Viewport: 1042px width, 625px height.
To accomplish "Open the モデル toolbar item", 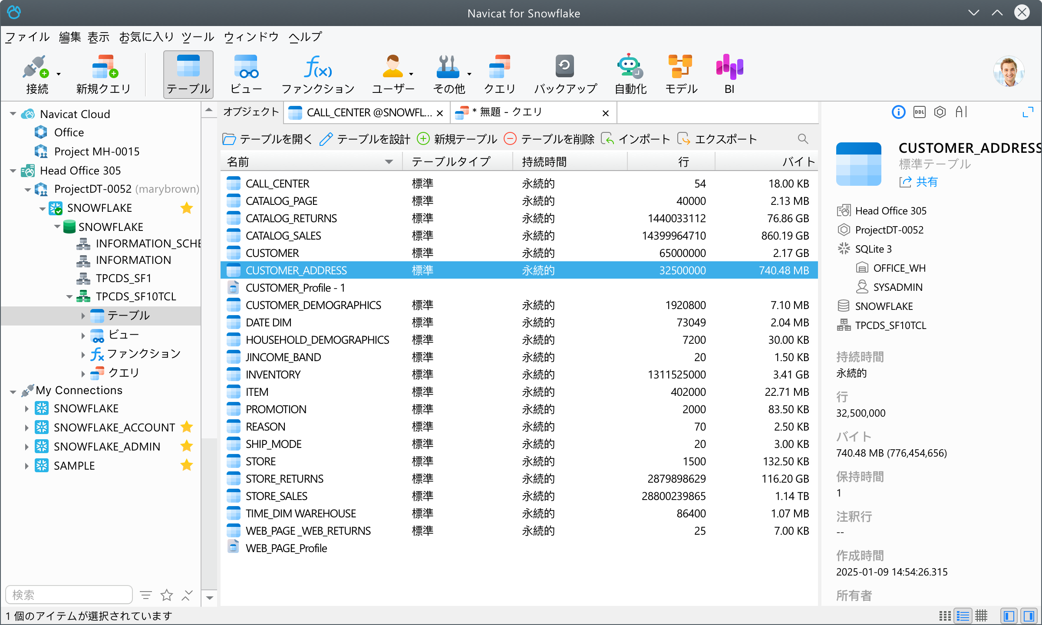I will 681,75.
